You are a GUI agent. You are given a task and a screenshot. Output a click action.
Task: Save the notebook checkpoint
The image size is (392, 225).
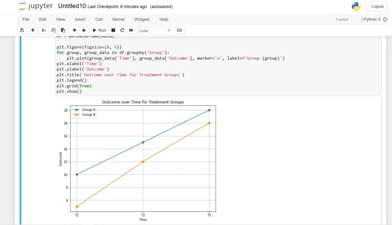(x=22, y=30)
